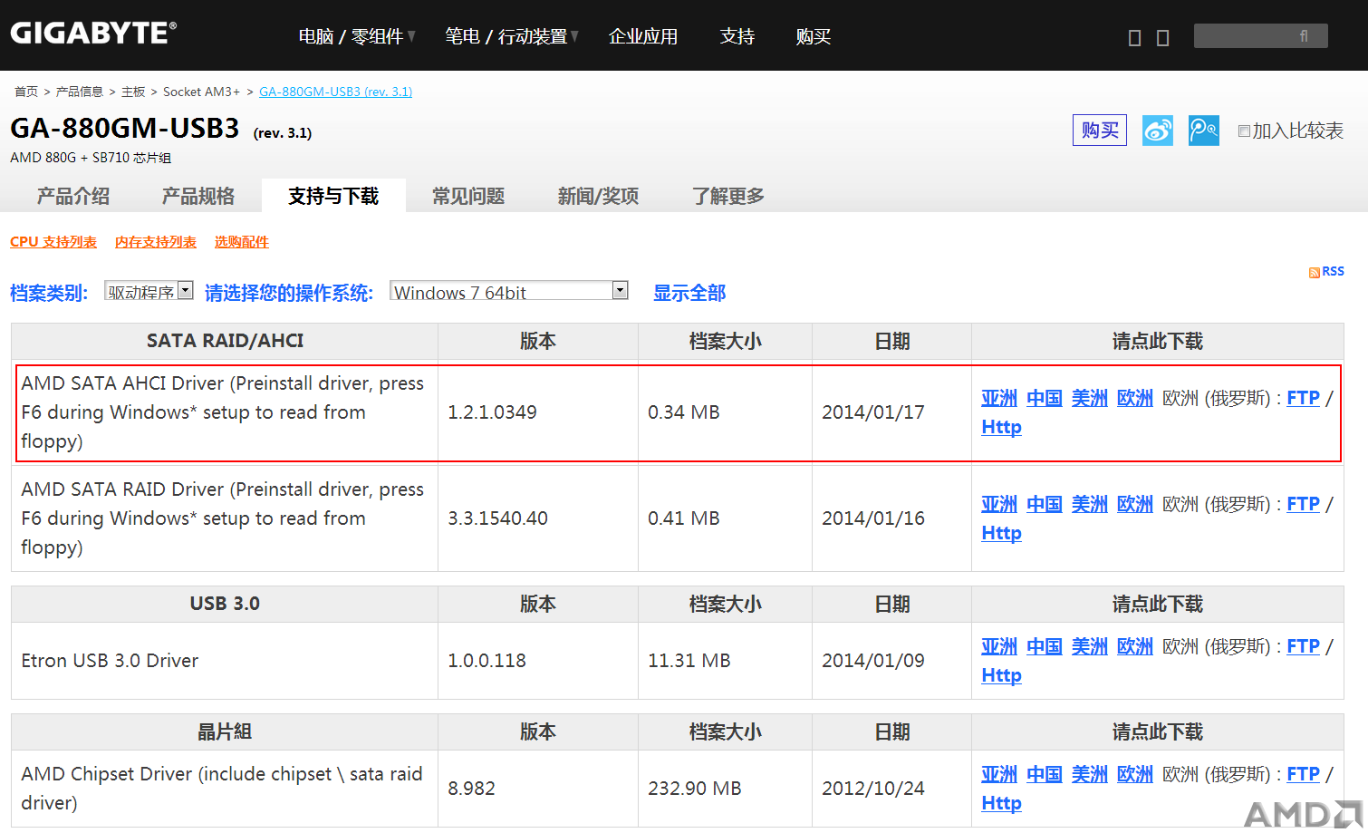This screenshot has height=833, width=1368.
Task: Click the SATA RAID/AHCI table header
Action: 225,341
